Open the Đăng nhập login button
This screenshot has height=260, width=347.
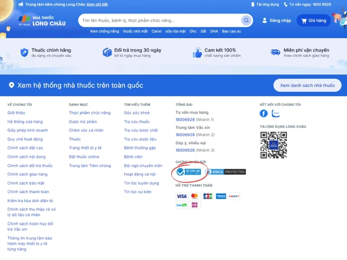click(276, 20)
